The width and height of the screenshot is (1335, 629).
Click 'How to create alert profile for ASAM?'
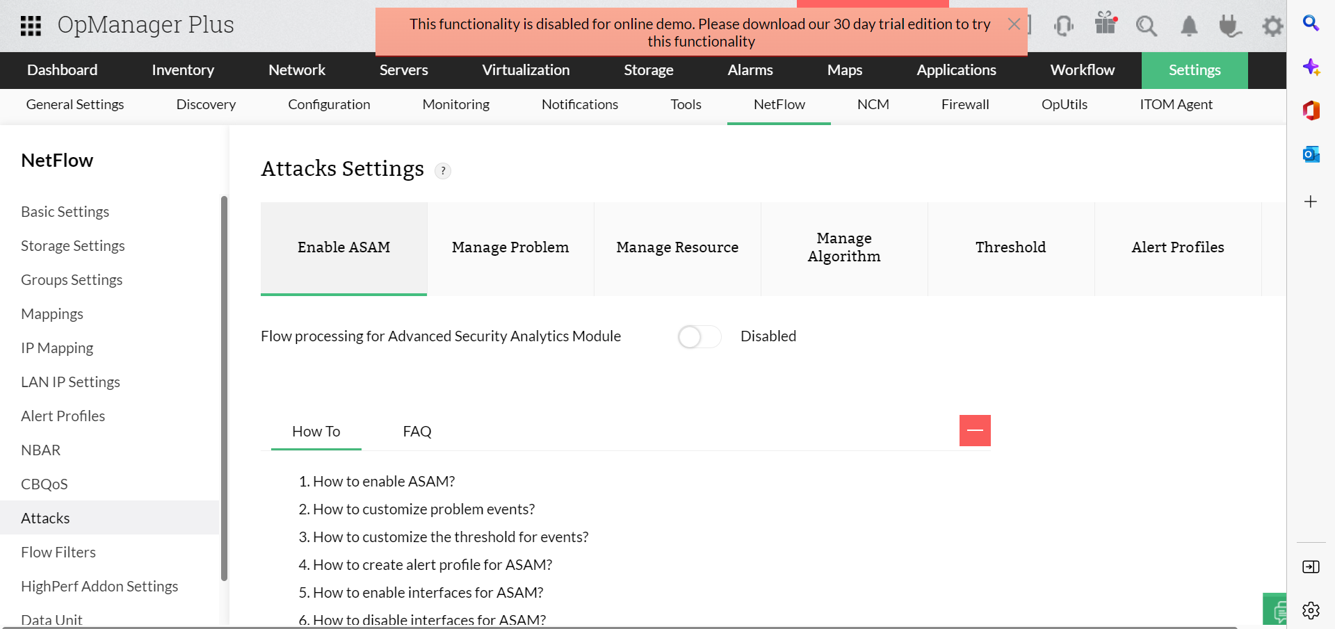(x=432, y=565)
